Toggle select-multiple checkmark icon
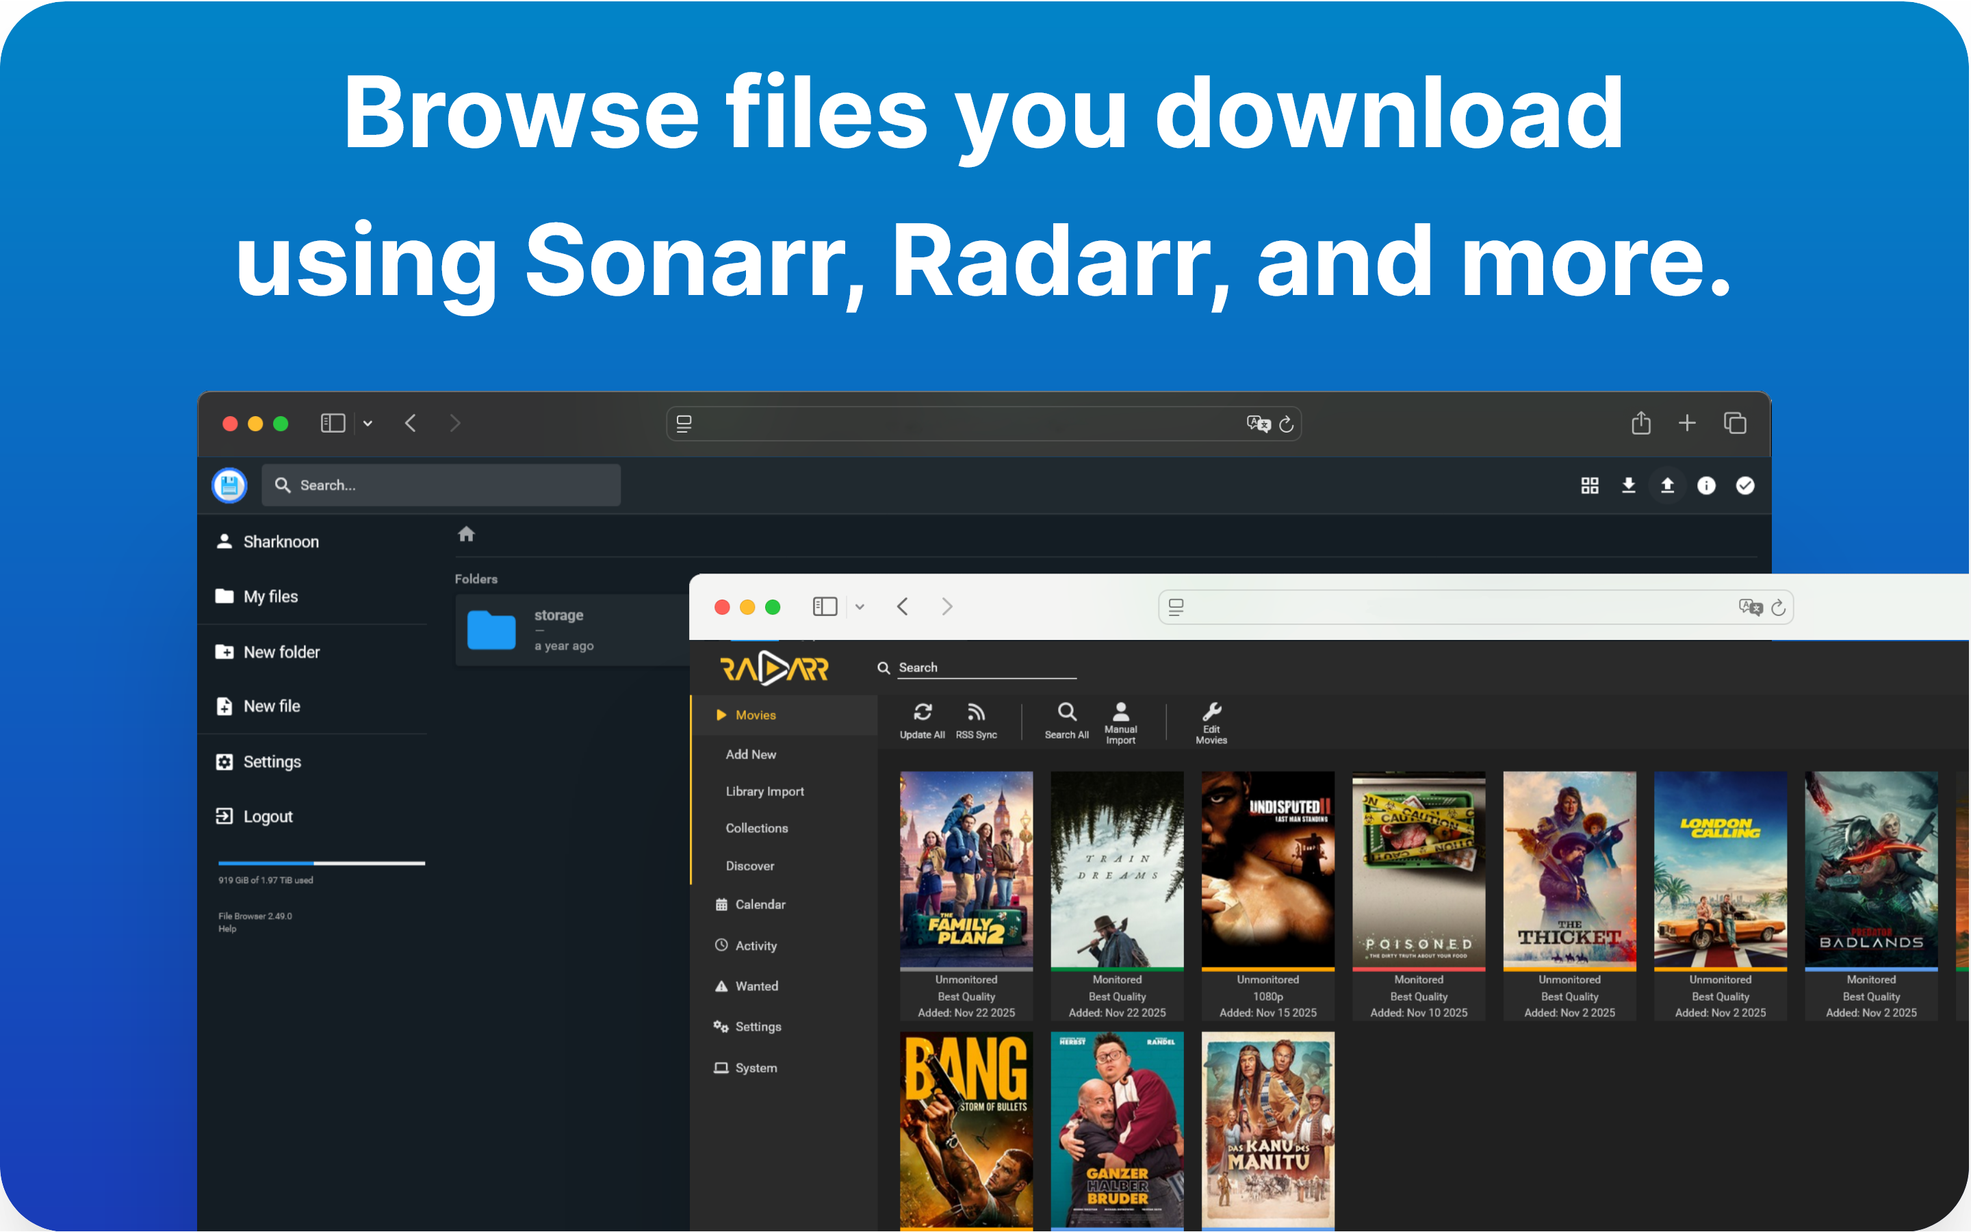 tap(1744, 486)
